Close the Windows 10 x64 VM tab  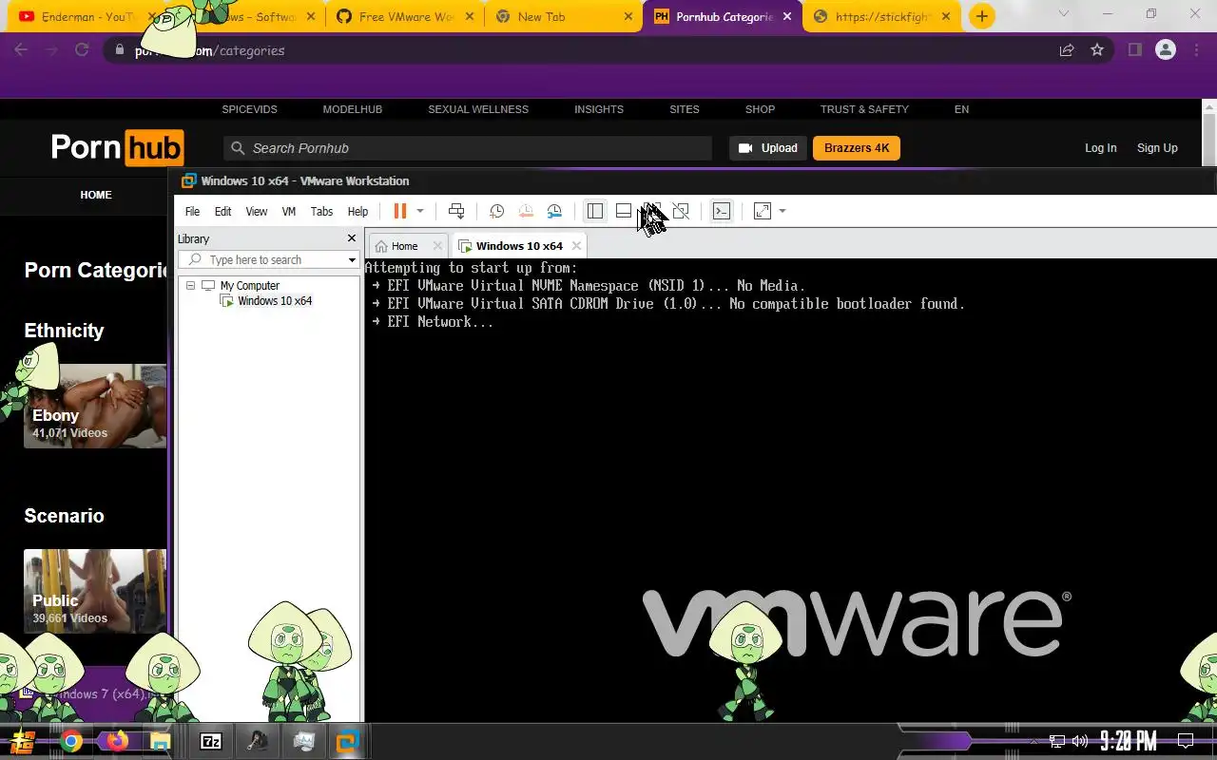[576, 246]
